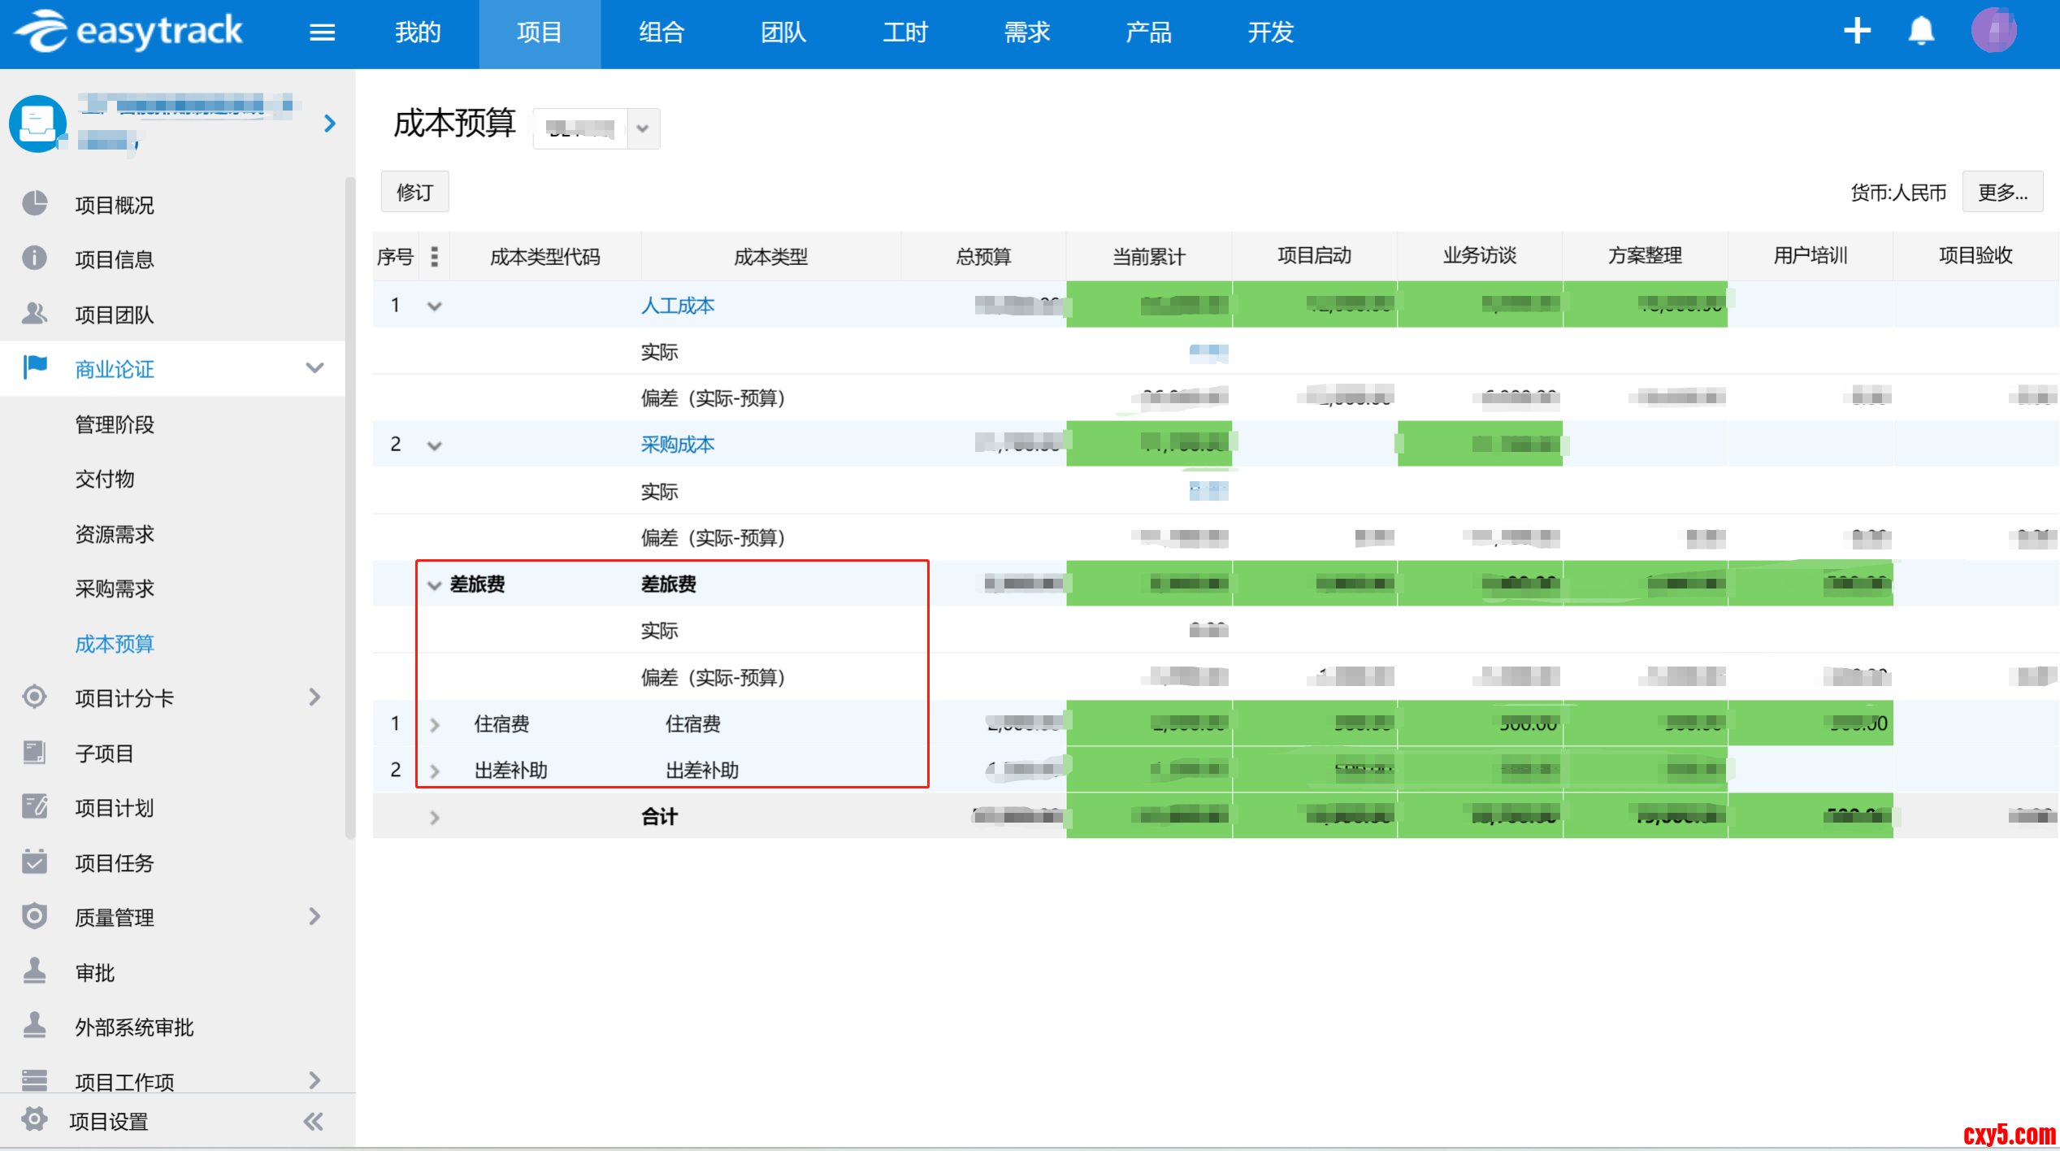This screenshot has width=2060, height=1151.
Task: Open the budget version dropdown
Action: pos(642,128)
